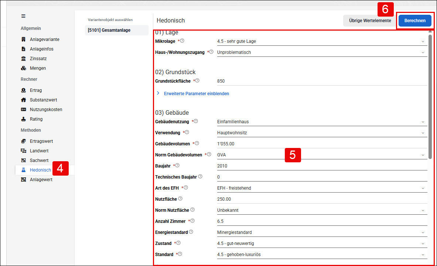Click the Baujahr input field
This screenshot has width=437, height=266.
pyautogui.click(x=322, y=166)
